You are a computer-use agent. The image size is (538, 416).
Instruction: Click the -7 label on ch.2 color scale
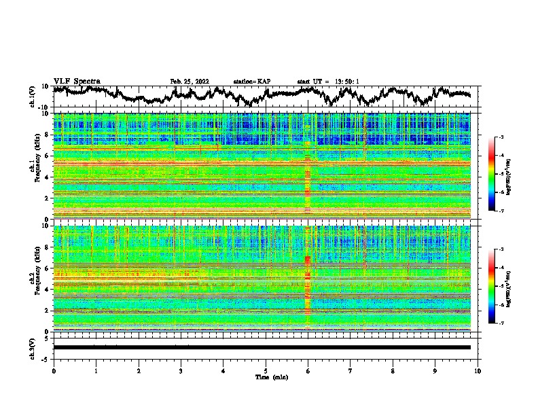tap(501, 324)
